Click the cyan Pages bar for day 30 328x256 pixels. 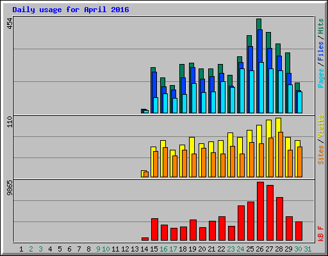(300, 102)
